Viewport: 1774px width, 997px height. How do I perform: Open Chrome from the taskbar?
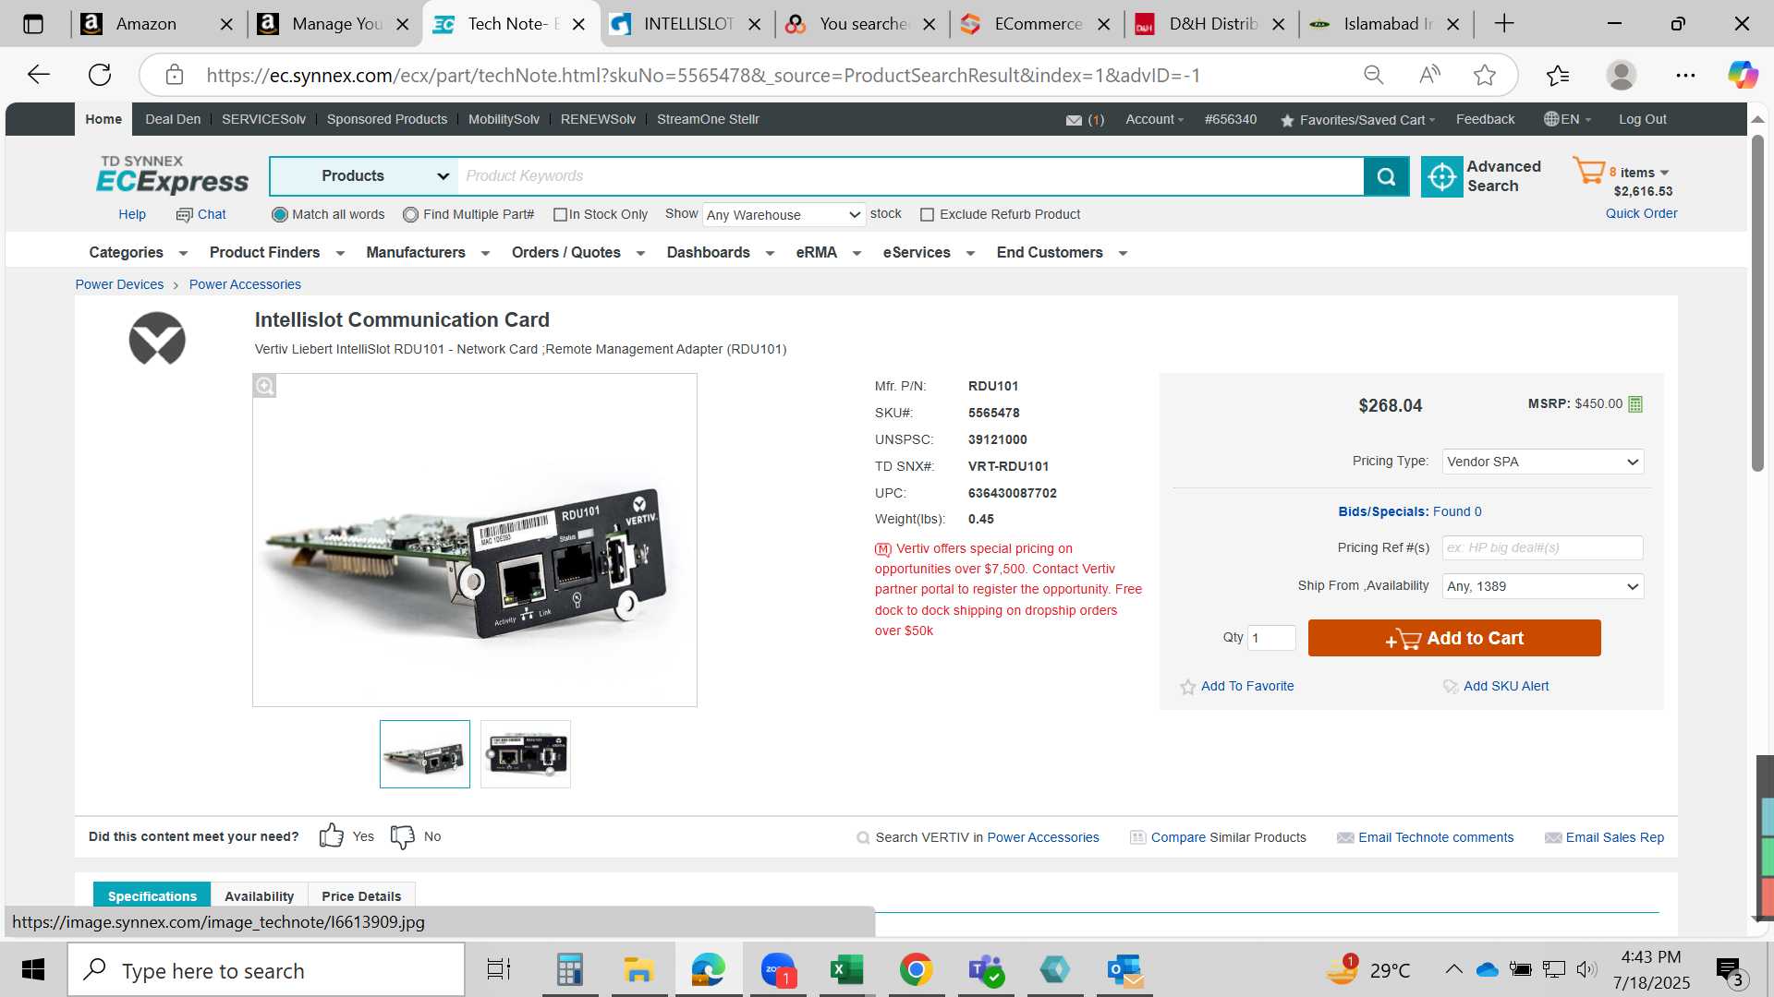(916, 970)
